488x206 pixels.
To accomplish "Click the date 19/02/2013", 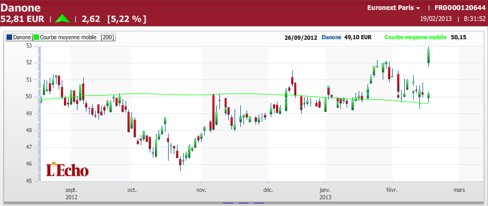I will click(436, 19).
